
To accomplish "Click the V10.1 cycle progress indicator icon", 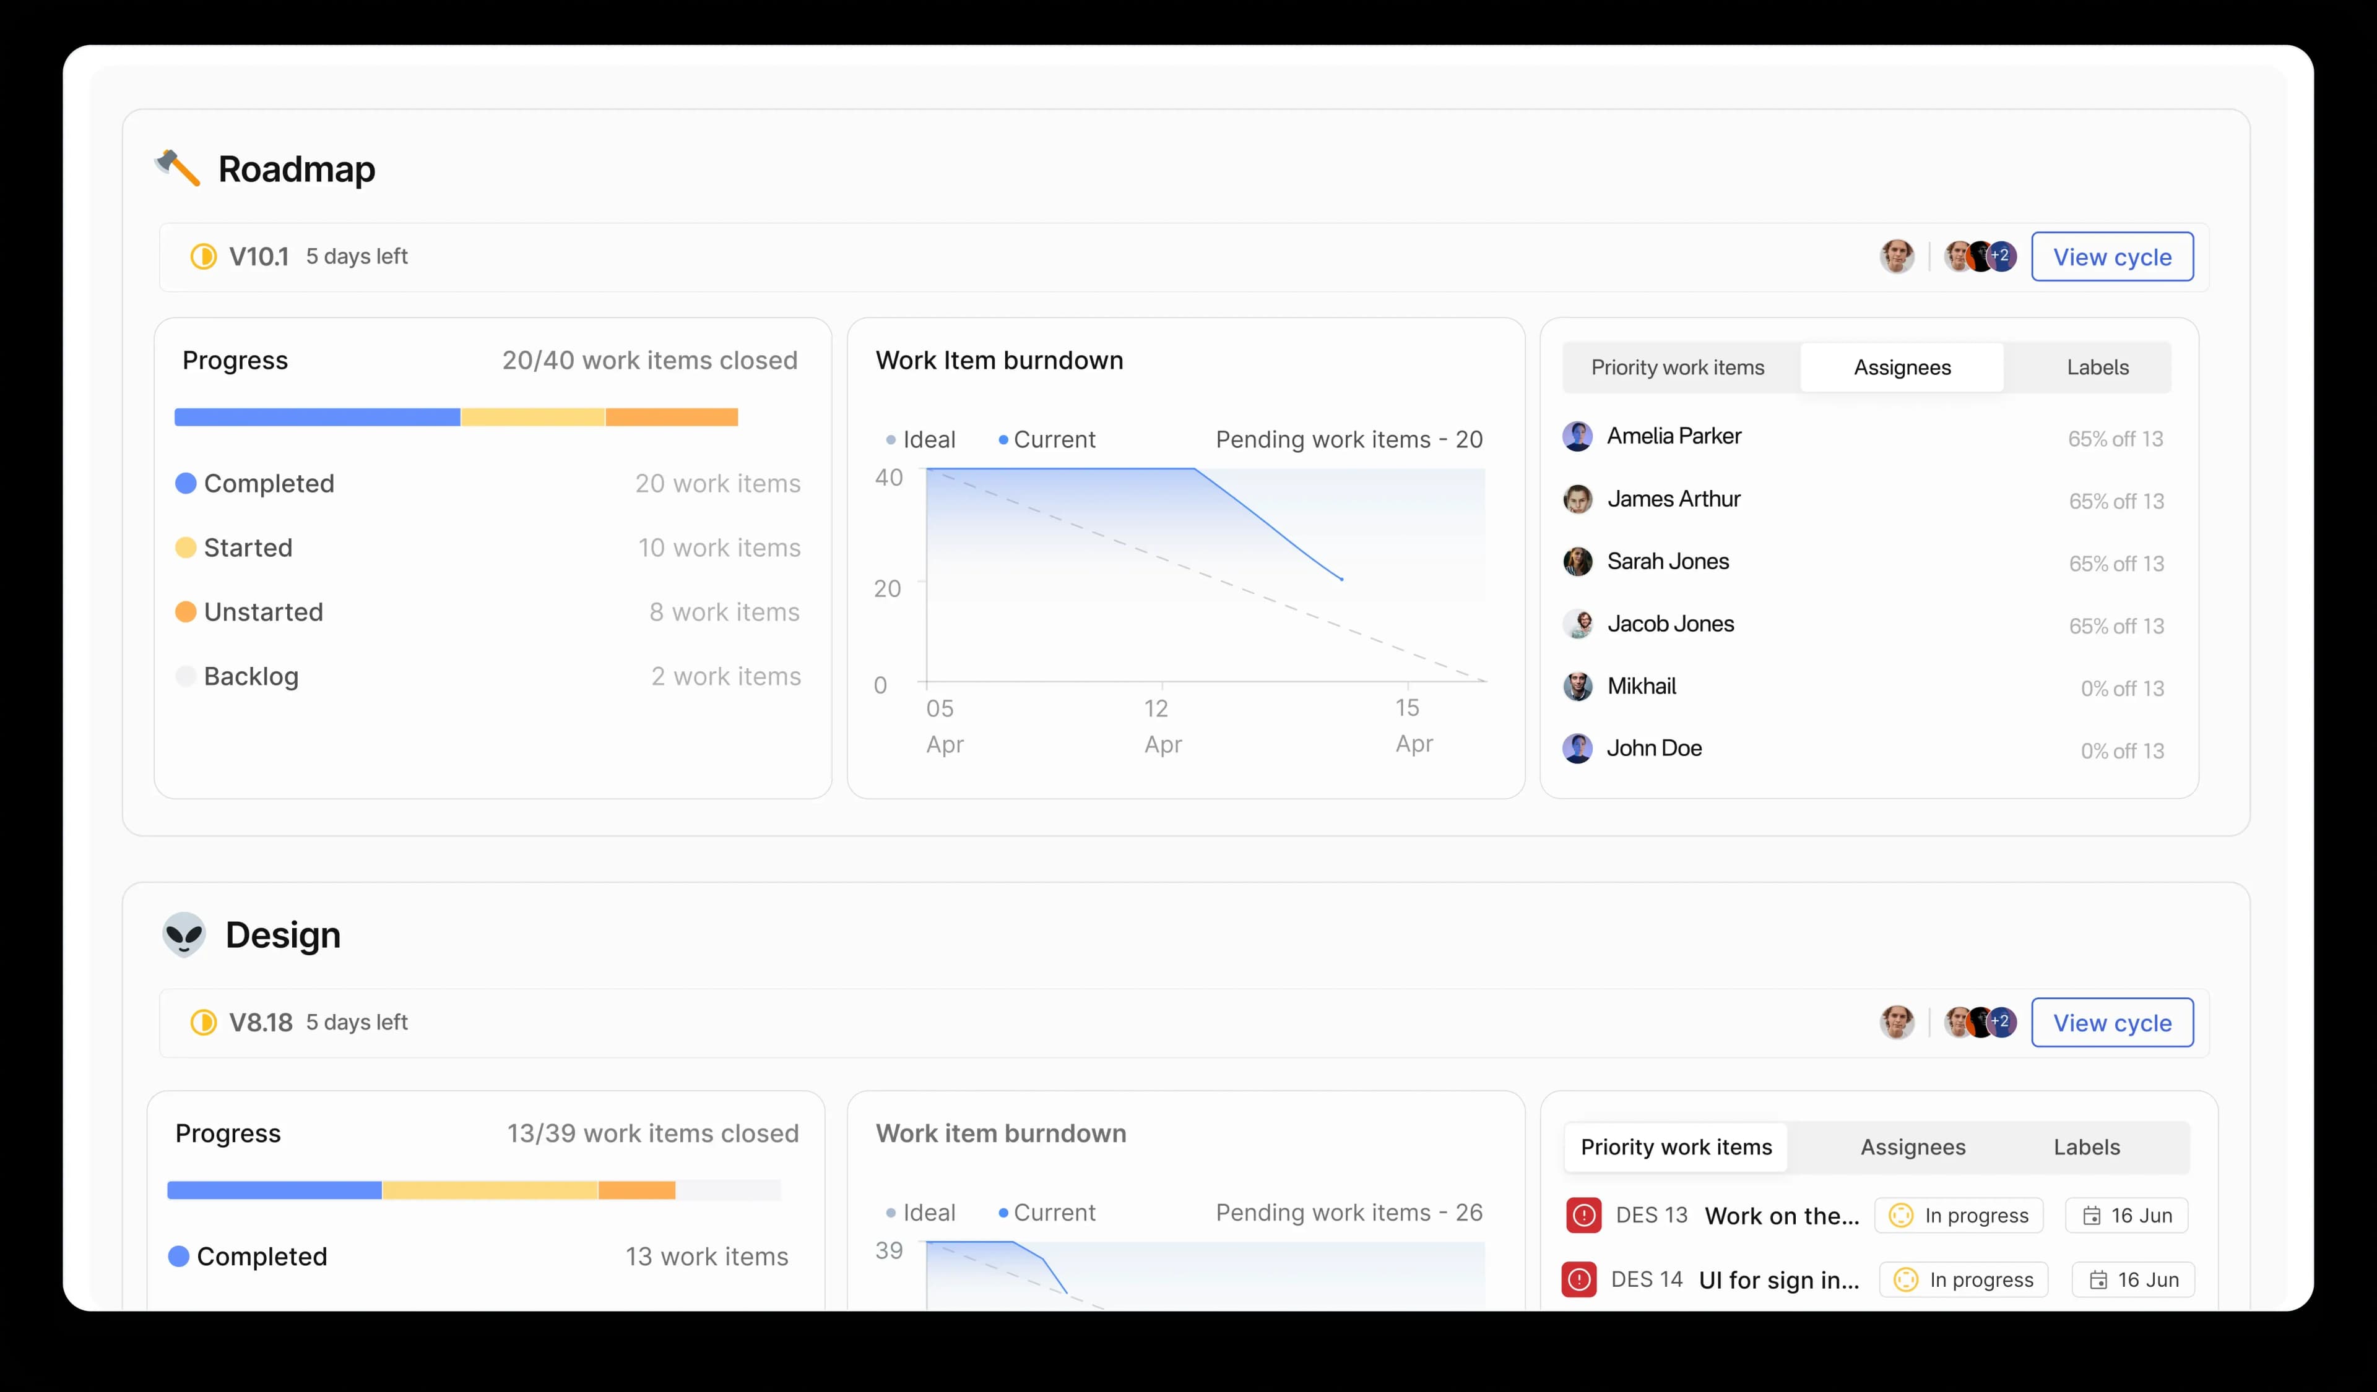I will pyautogui.click(x=204, y=256).
